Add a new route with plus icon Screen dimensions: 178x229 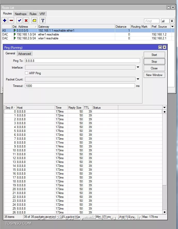(5, 20)
